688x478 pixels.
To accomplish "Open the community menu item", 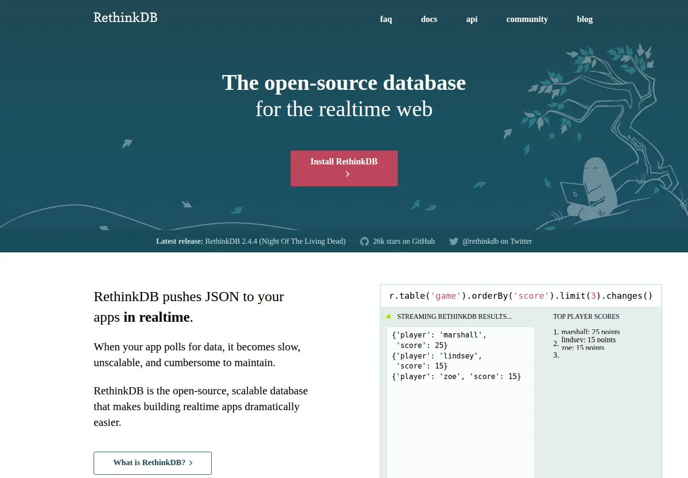I will point(527,19).
